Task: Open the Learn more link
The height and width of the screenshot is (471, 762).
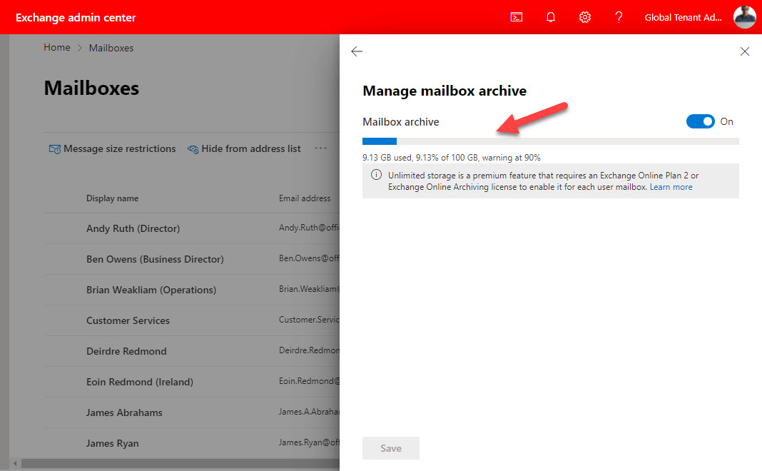Action: [670, 186]
